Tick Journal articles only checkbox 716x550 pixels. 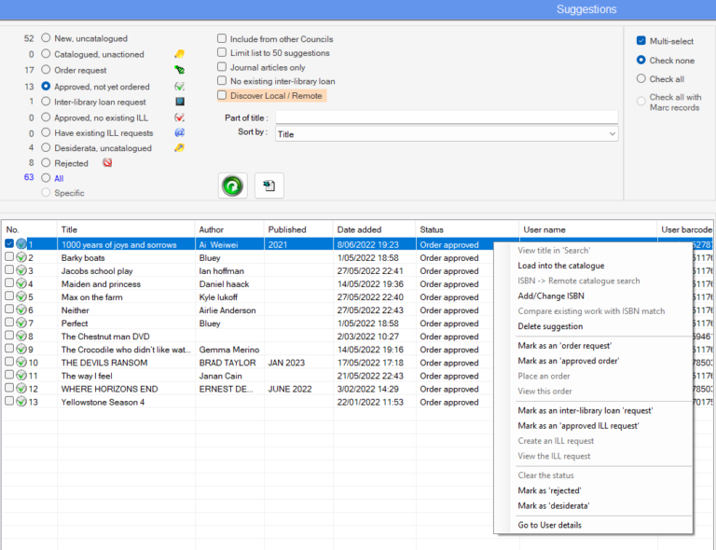(x=222, y=66)
